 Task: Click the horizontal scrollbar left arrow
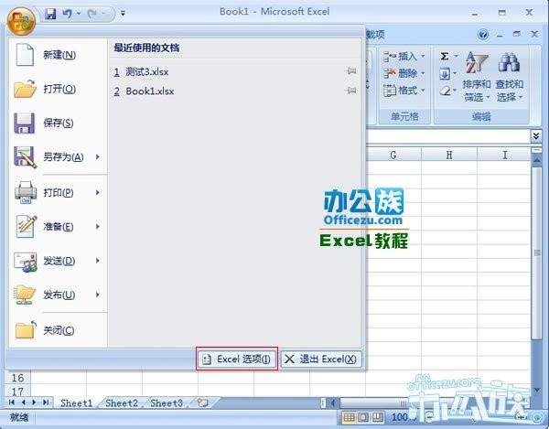pyautogui.click(x=333, y=402)
